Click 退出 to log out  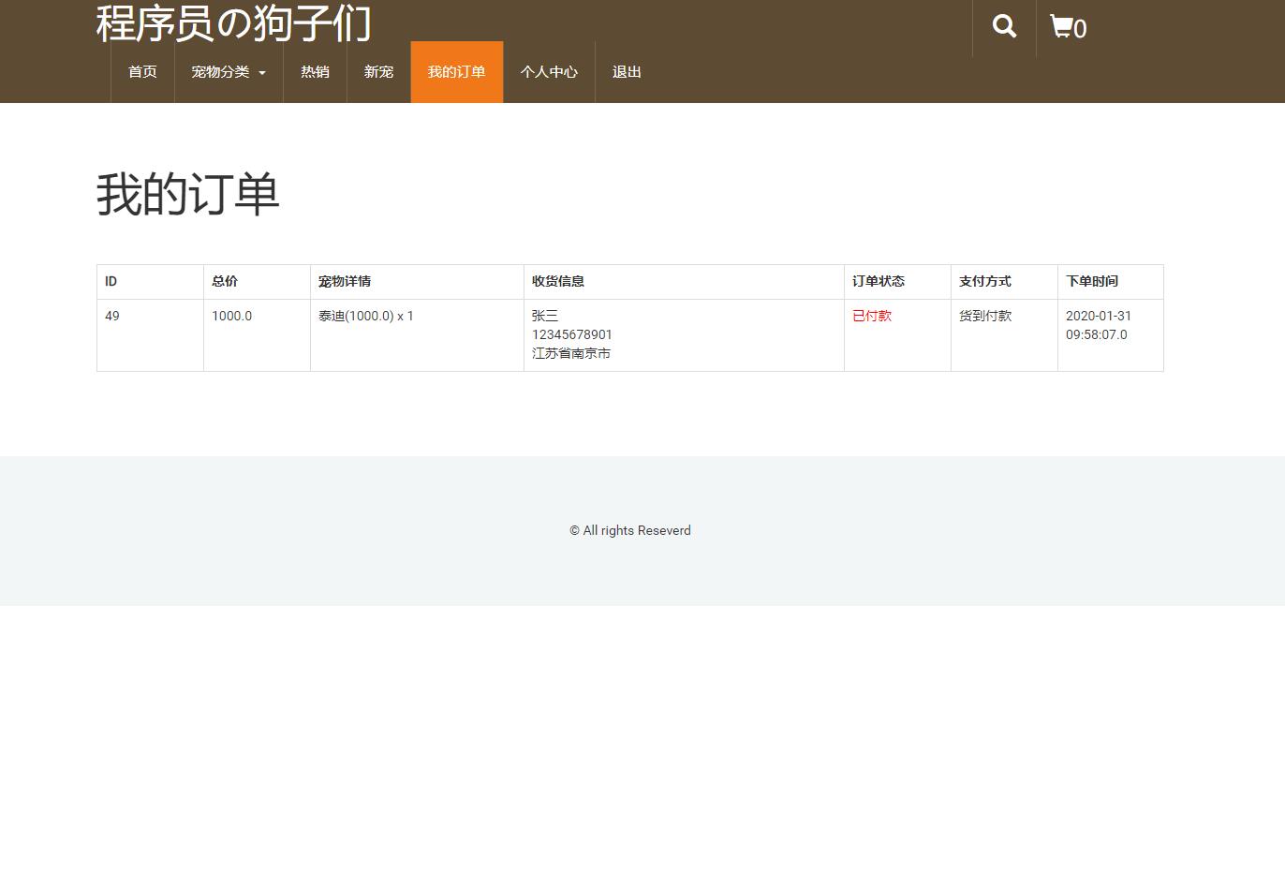[626, 71]
